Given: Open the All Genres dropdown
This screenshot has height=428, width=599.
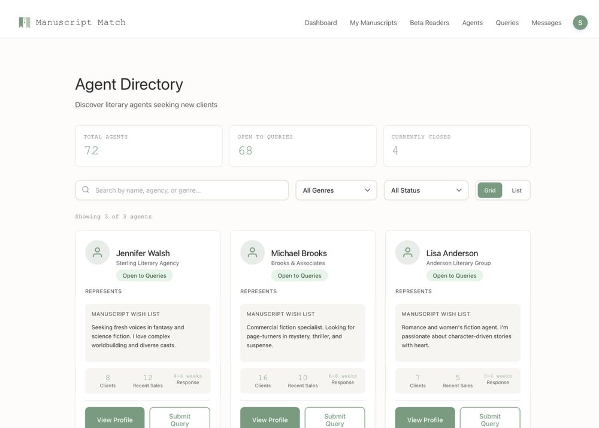Looking at the screenshot, I should tap(336, 190).
